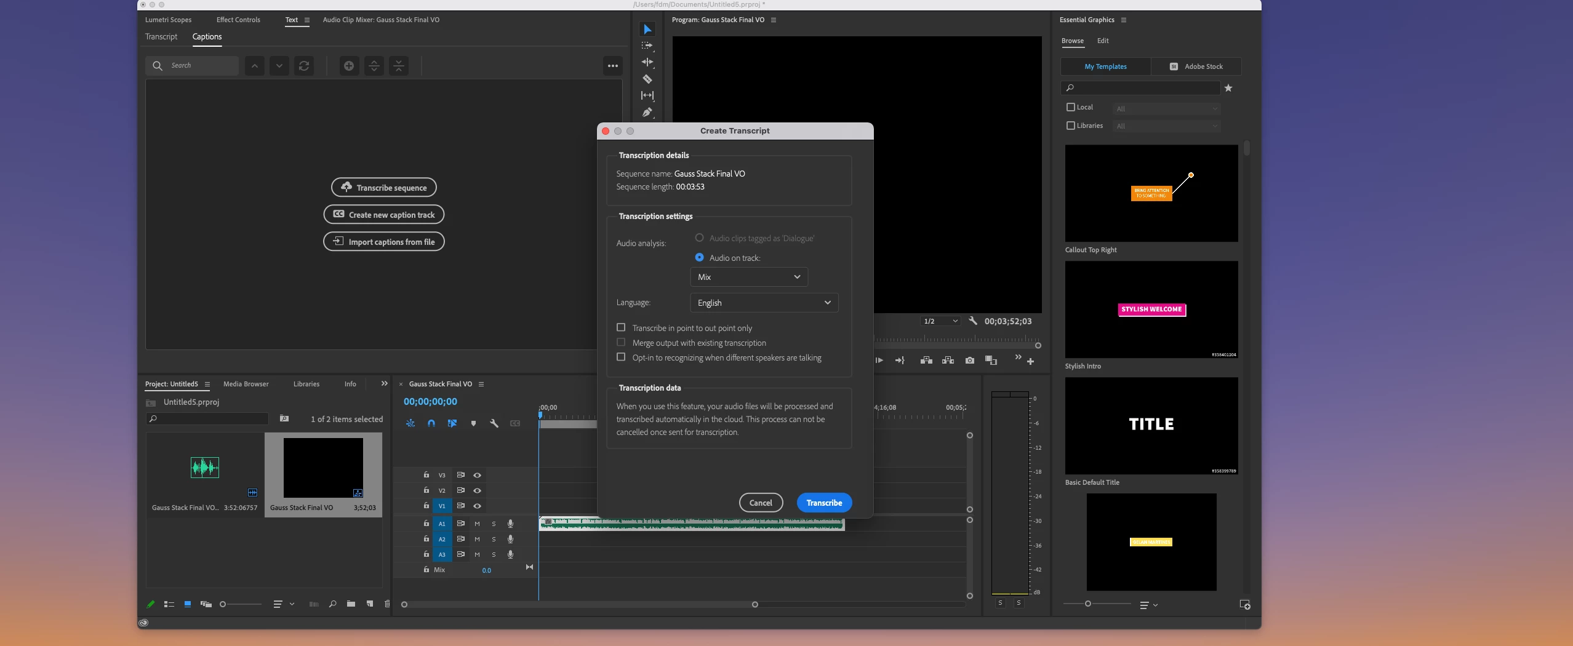Select the Selection tool arrow
The width and height of the screenshot is (1573, 646).
(647, 30)
